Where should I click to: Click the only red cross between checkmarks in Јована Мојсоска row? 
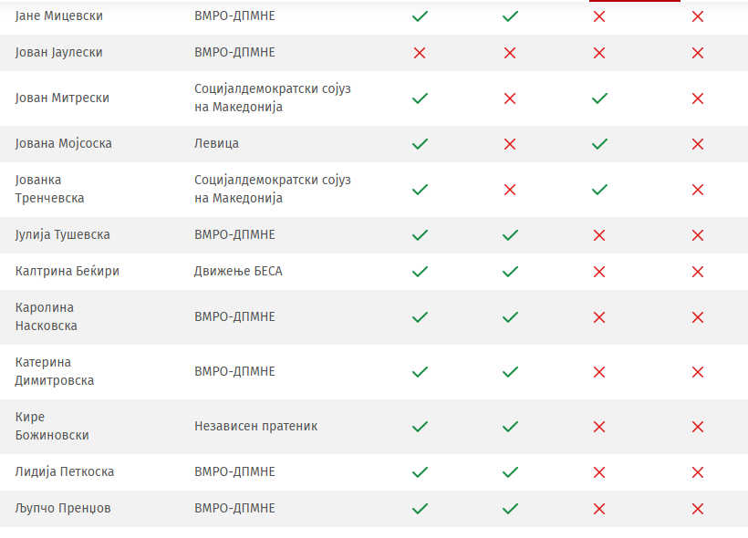click(510, 144)
